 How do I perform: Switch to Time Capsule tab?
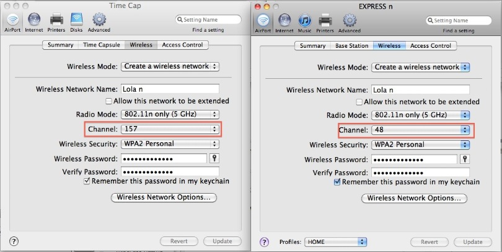(x=102, y=45)
